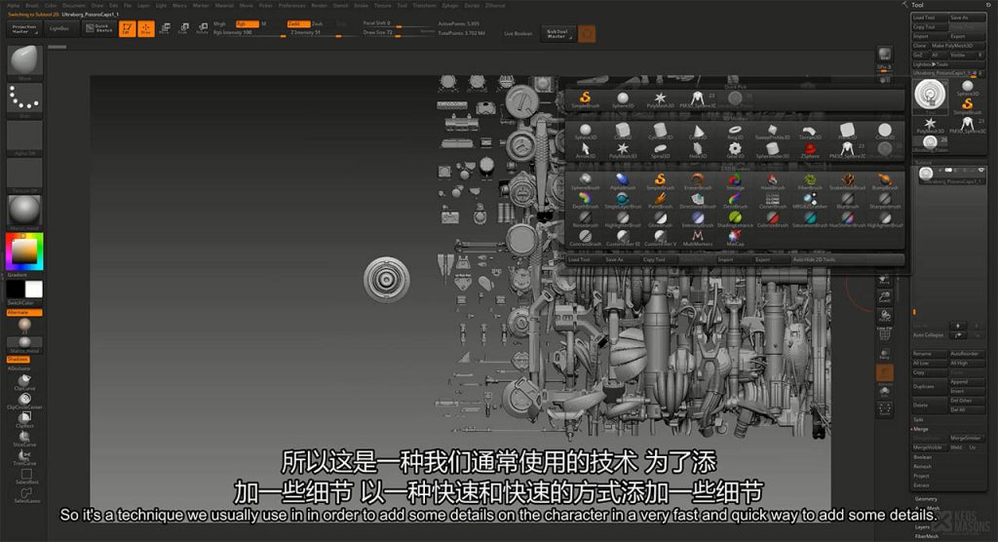Image resolution: width=998 pixels, height=542 pixels.
Task: Expand the Geometry sub-palette
Action: (926, 499)
